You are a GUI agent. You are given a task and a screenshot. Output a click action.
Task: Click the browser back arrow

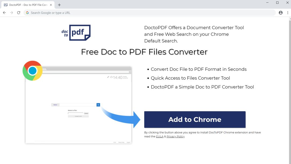coord(4,13)
